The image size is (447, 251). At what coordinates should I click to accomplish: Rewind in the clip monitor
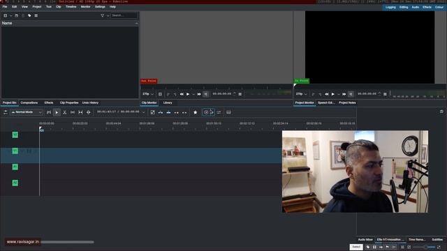point(182,94)
